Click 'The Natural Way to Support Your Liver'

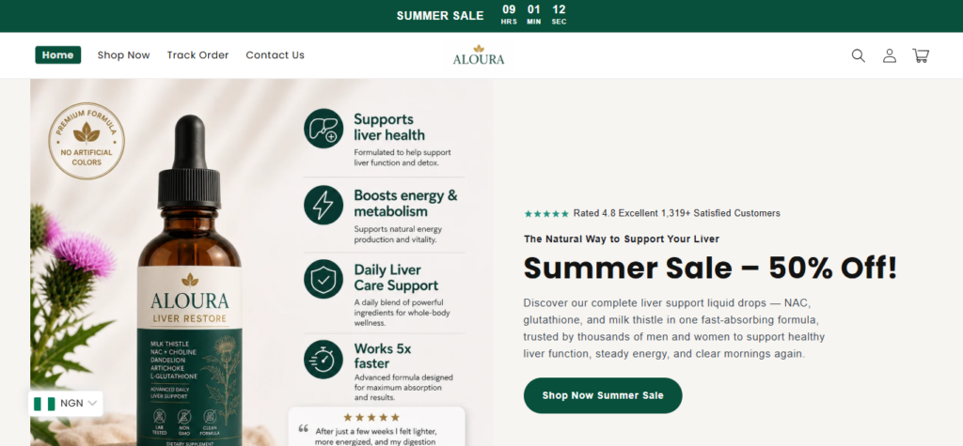pyautogui.click(x=622, y=239)
